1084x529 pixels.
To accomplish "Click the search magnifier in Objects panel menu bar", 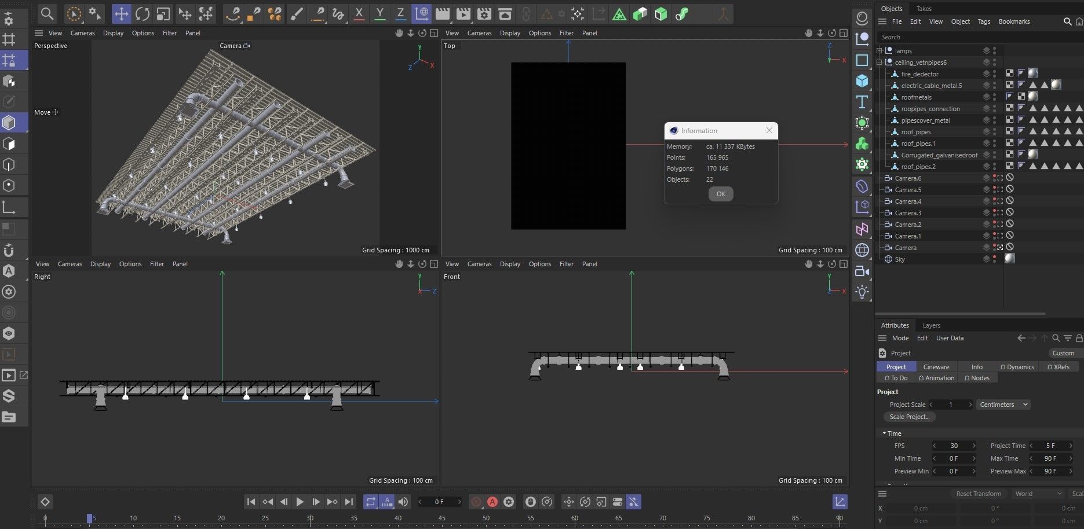I will (1067, 21).
